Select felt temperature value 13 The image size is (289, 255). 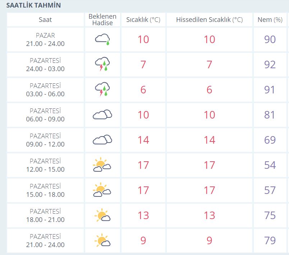pos(209,215)
